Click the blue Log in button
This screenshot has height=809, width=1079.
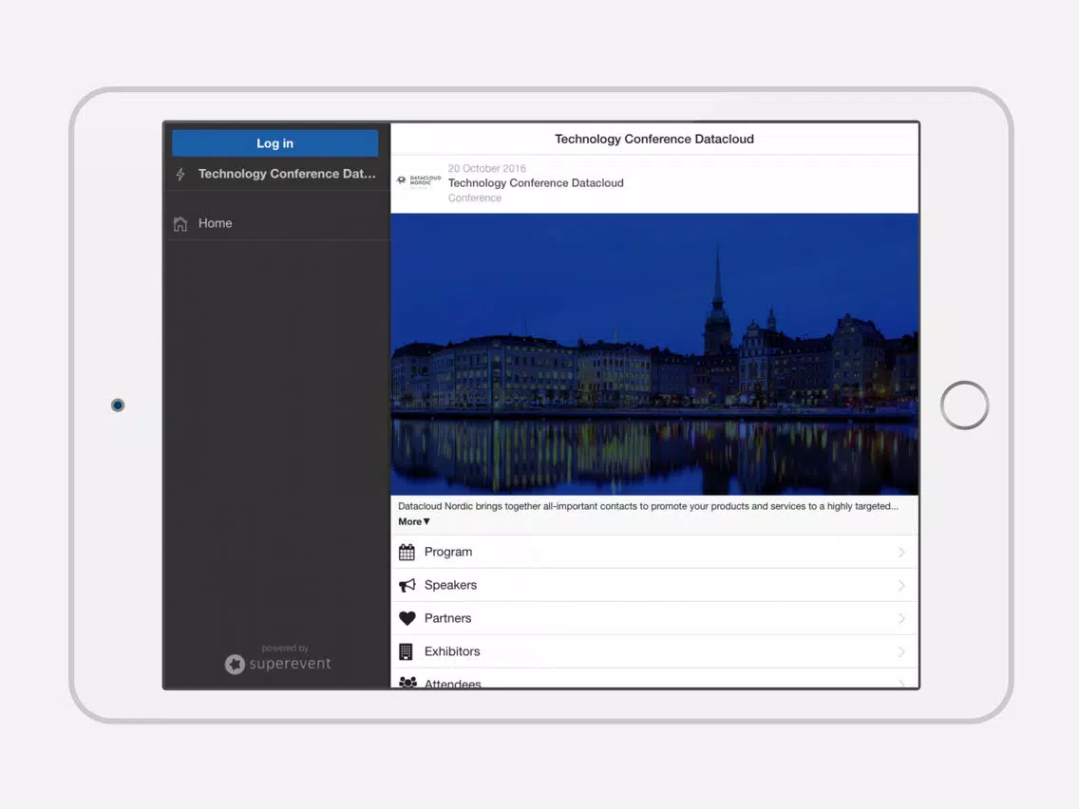274,143
